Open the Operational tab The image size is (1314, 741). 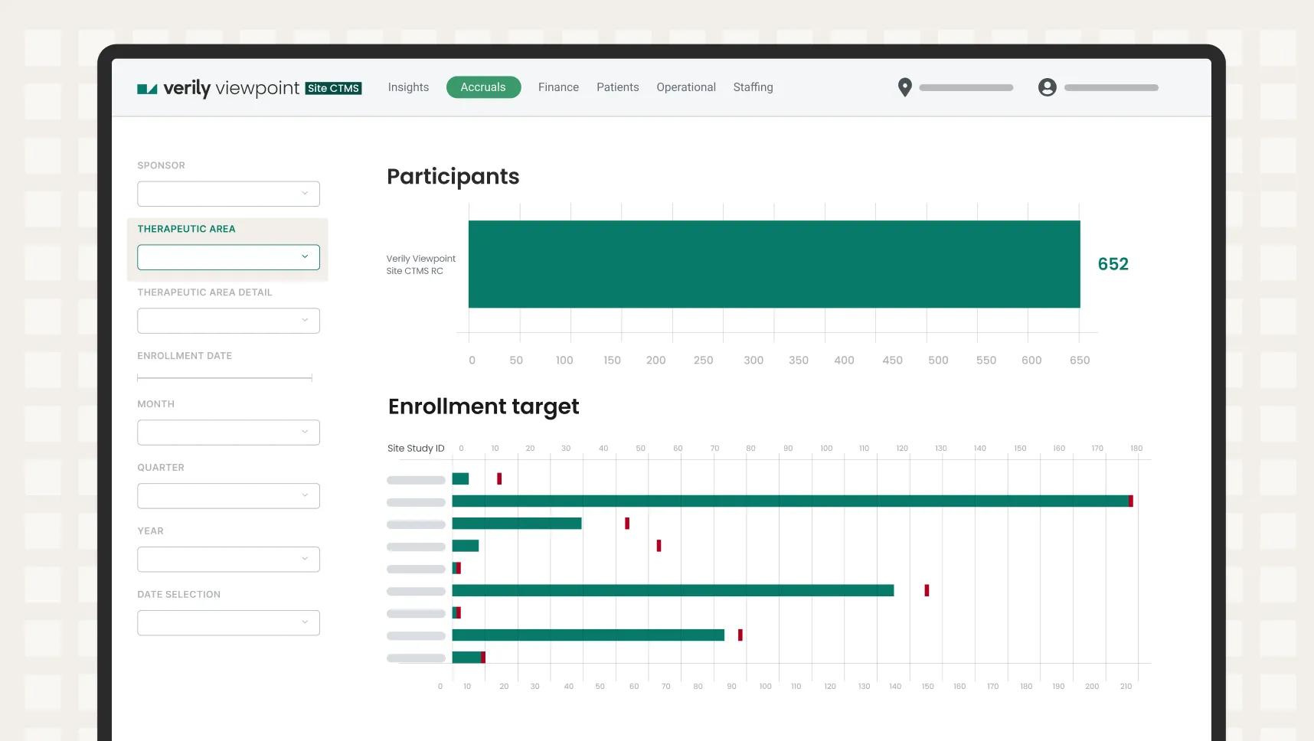[x=686, y=87]
